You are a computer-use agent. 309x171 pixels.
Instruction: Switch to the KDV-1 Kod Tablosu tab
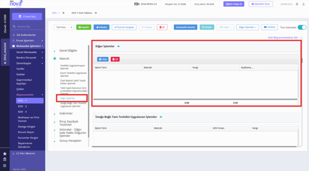pyautogui.click(x=82, y=13)
